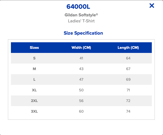Viewport: 163px width, 135px height.
Task: Click length value 71 for size XL
Action: pos(128,90)
